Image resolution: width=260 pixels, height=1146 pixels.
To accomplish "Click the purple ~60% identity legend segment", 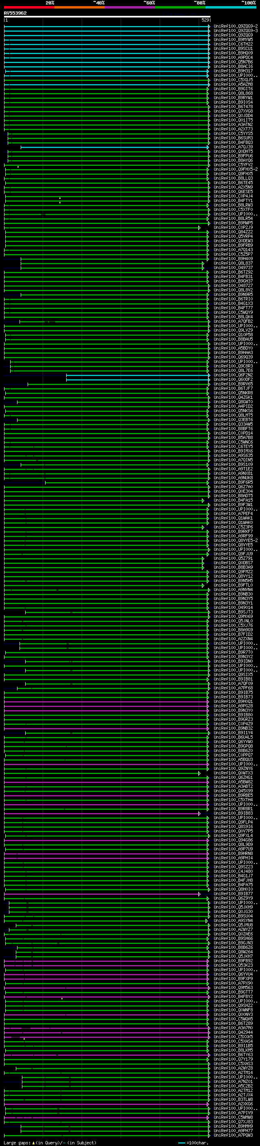I will pos(130,7).
